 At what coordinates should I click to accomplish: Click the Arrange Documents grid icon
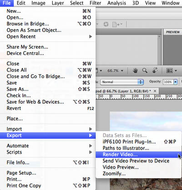click(x=172, y=70)
